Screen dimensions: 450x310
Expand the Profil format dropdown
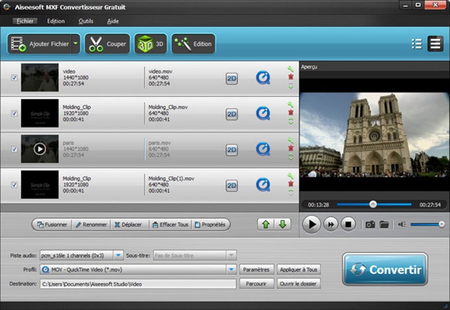coord(231,269)
